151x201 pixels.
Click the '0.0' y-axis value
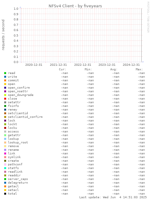pos(16,62)
